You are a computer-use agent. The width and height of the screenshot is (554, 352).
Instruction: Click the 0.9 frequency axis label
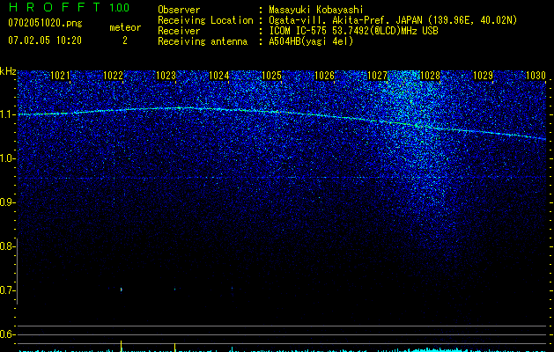pos(6,202)
